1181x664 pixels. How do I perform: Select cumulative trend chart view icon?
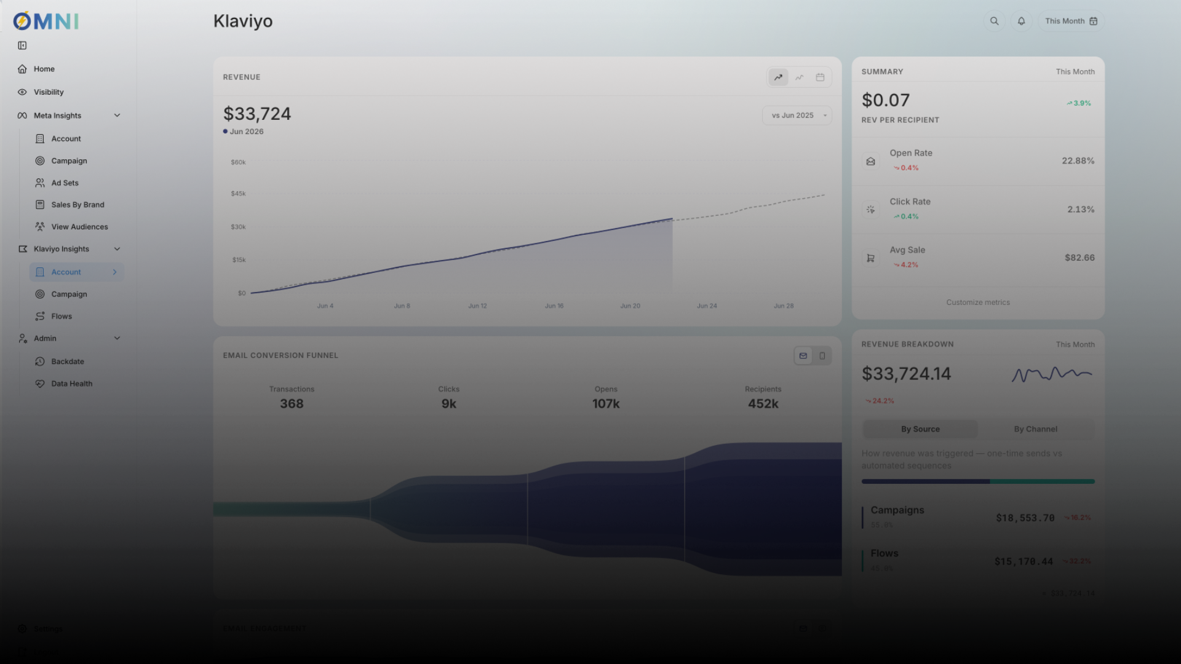point(778,77)
